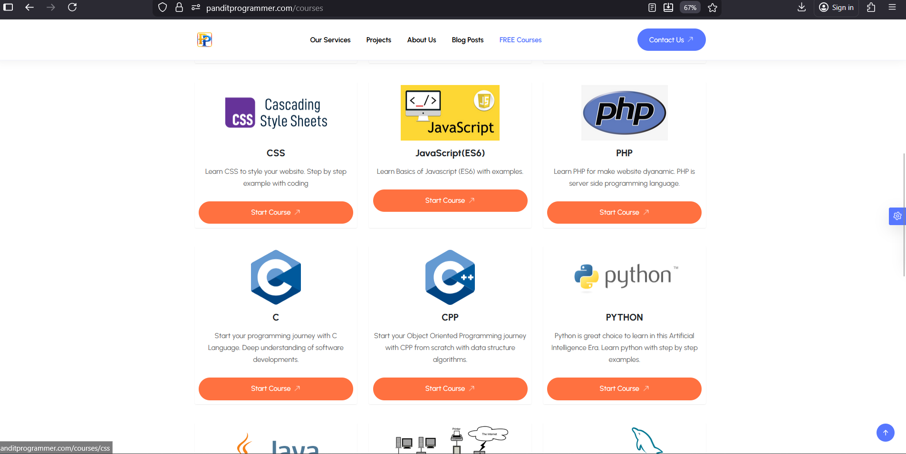Open the browser downloads panel
The image size is (906, 454).
pyautogui.click(x=801, y=8)
